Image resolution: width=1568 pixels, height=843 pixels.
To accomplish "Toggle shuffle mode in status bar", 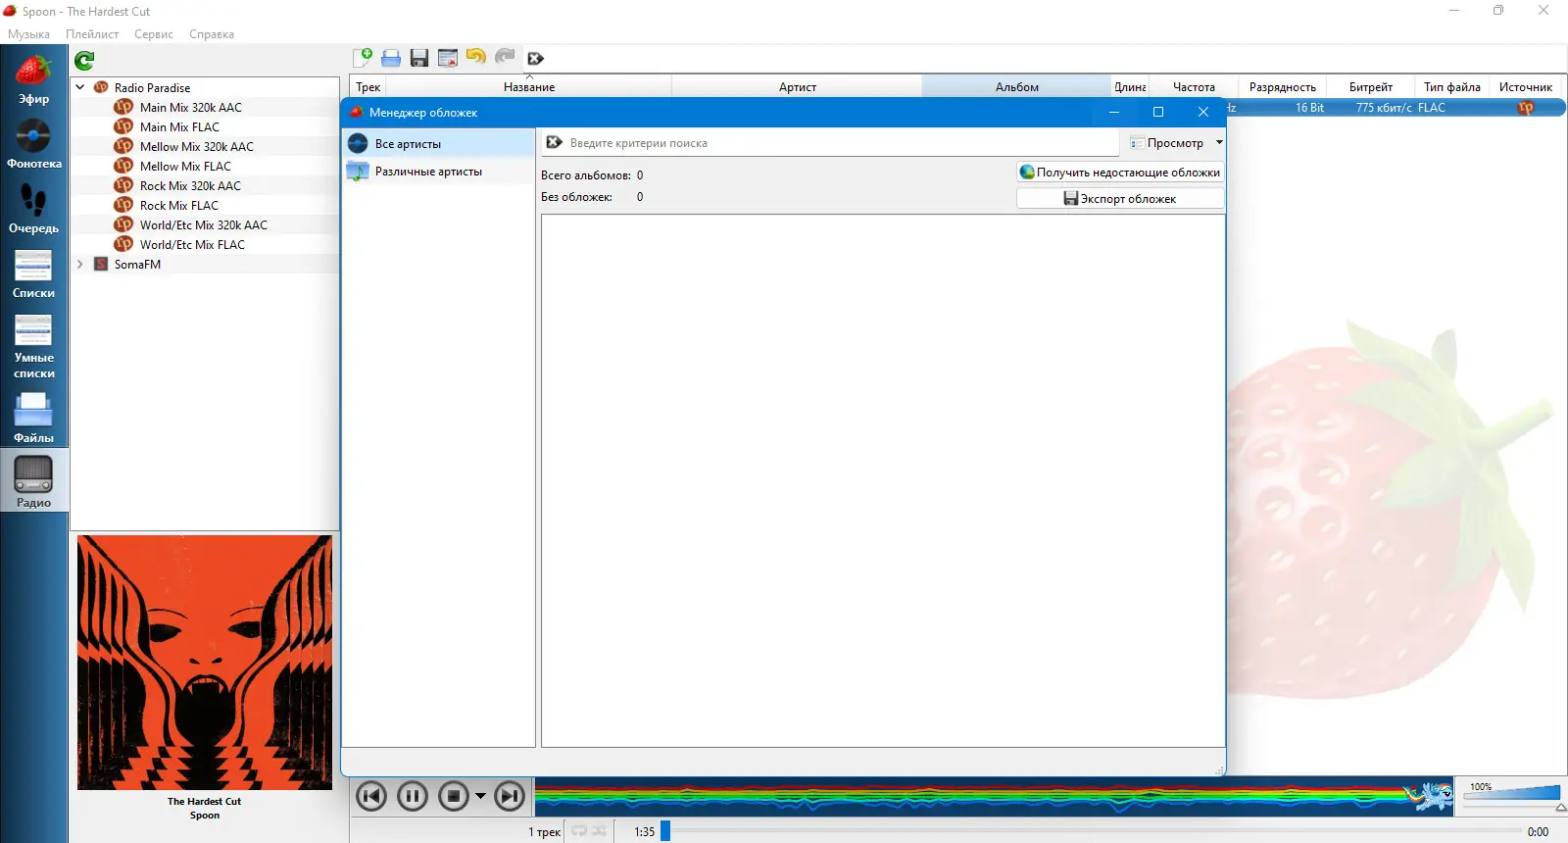I will 599,831.
